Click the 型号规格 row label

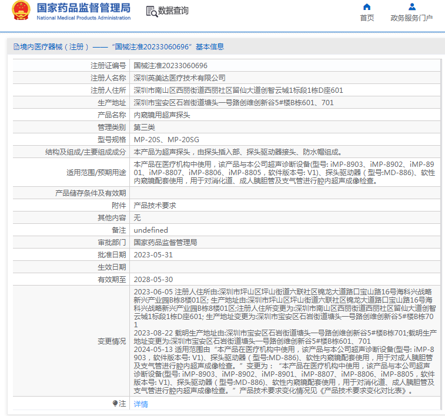[112, 140]
